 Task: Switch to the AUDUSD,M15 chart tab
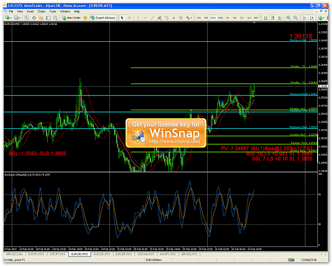tap(102, 254)
